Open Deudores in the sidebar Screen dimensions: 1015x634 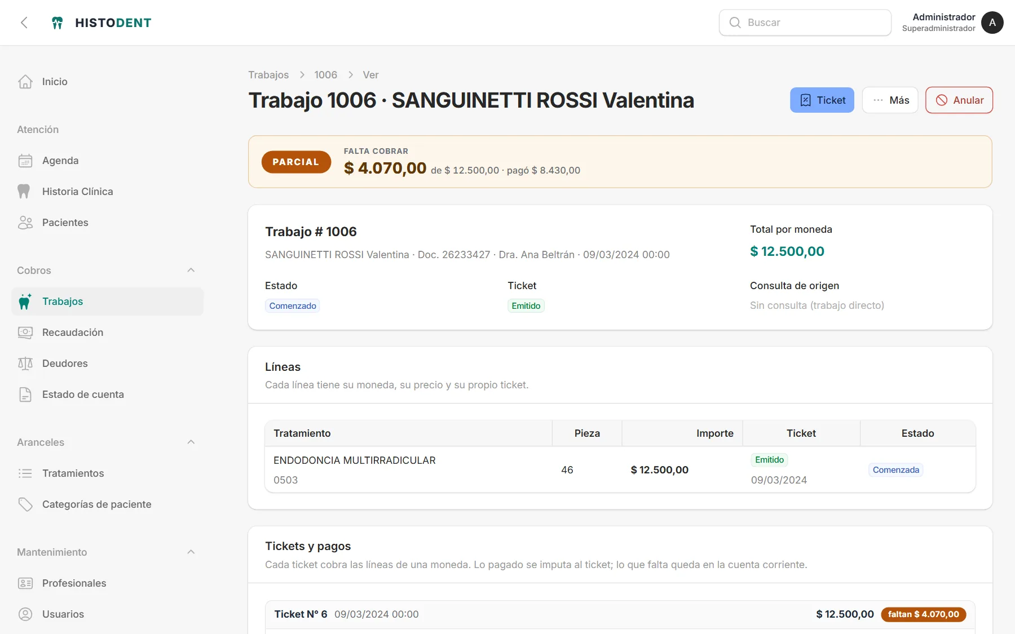click(x=107, y=363)
